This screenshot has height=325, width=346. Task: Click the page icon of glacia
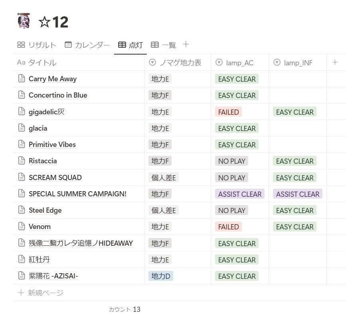click(x=22, y=127)
